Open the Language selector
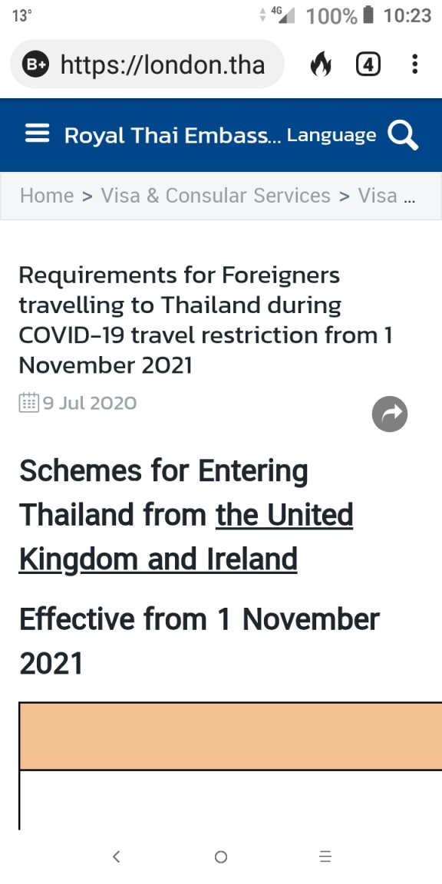 (331, 135)
